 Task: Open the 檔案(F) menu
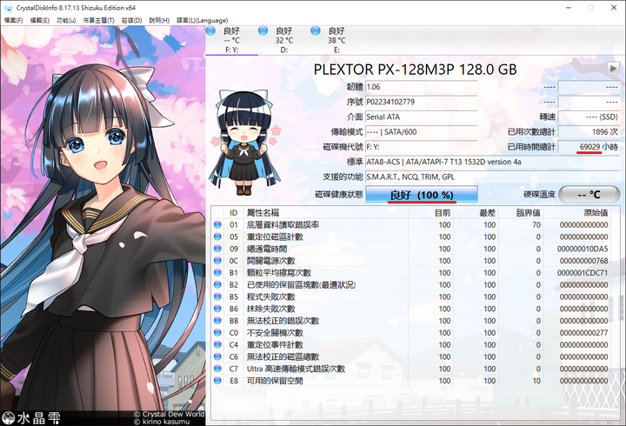(13, 20)
